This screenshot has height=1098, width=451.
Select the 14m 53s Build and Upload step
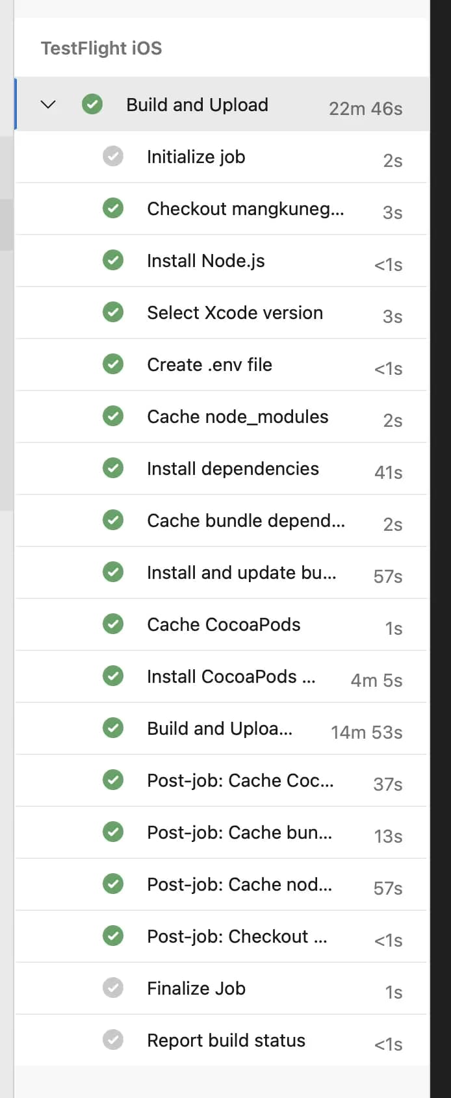tap(221, 728)
